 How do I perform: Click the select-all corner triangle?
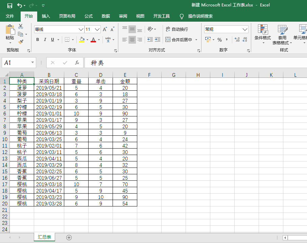[6, 75]
